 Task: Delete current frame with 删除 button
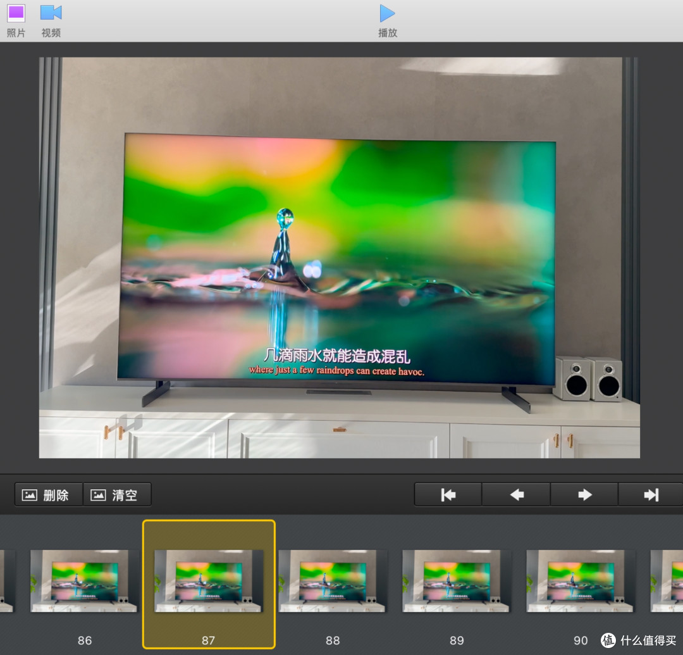[48, 495]
